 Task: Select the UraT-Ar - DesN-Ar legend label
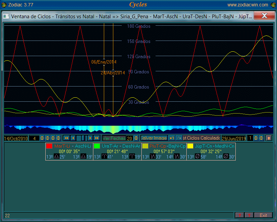point(121,146)
